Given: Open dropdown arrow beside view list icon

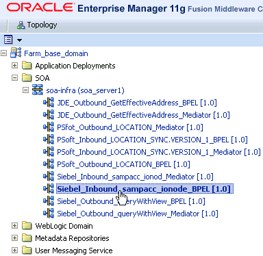Looking at the screenshot, I should click(x=19, y=40).
